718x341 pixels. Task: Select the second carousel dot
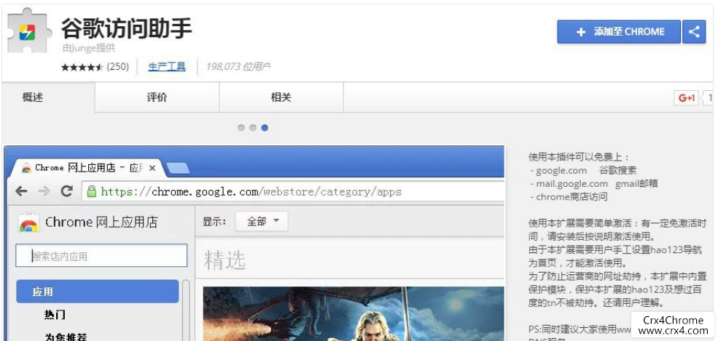tap(253, 128)
